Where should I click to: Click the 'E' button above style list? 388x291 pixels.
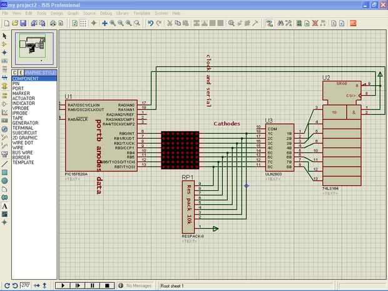point(21,73)
